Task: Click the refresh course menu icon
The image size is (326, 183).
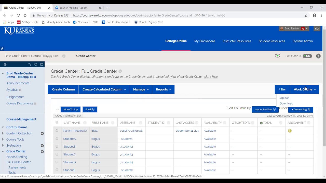Action: tap(36, 65)
